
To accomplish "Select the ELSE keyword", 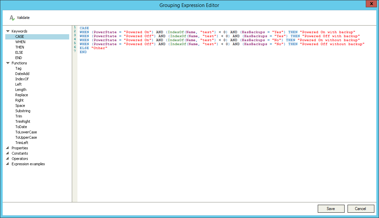I will 20,52.
